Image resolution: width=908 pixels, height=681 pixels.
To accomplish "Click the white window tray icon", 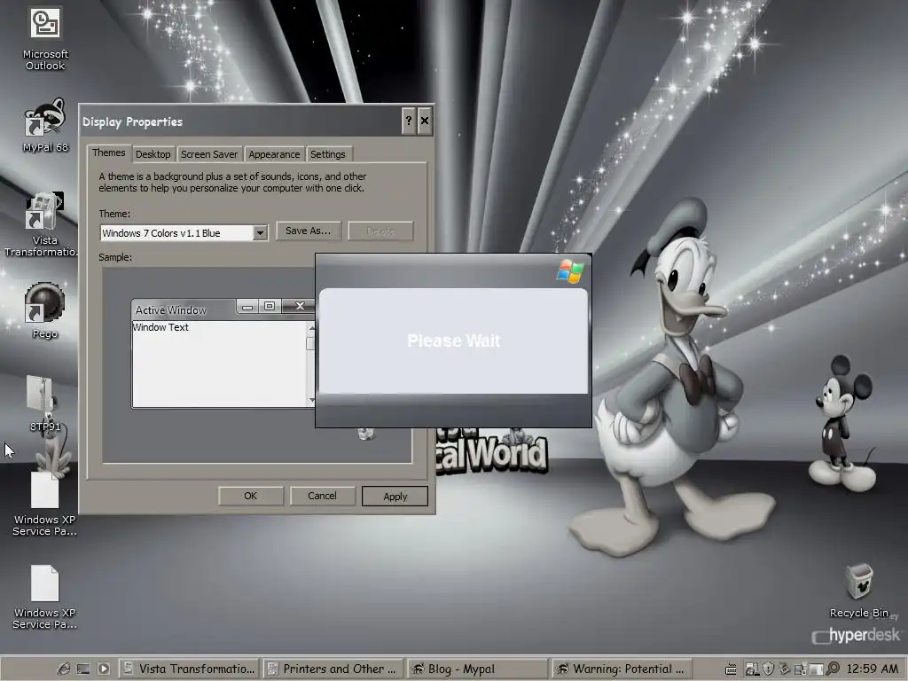I will point(816,670).
